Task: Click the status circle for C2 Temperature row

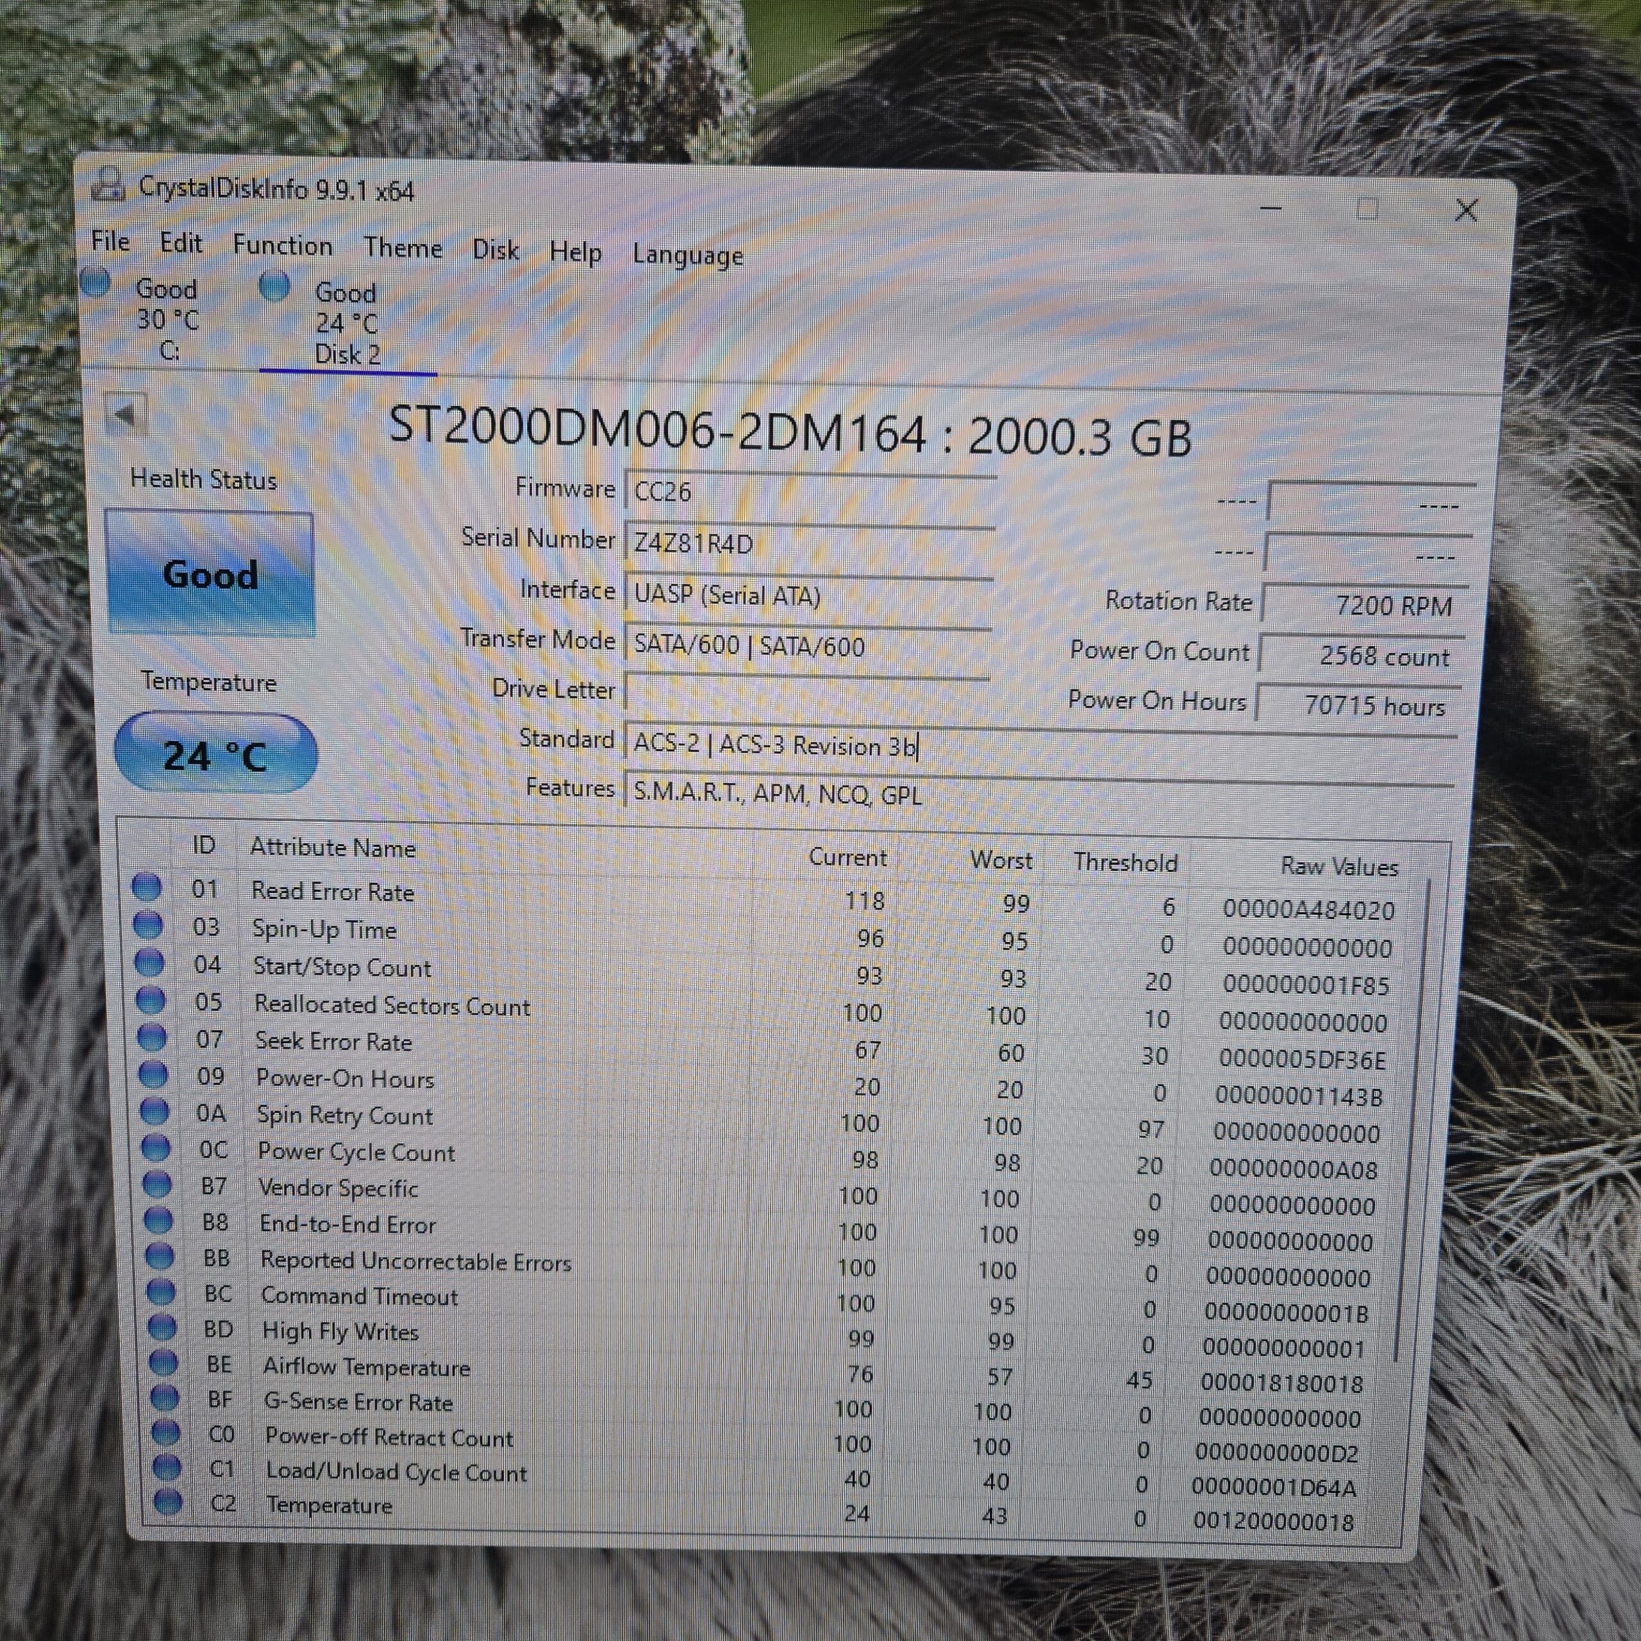Action: [x=168, y=1502]
